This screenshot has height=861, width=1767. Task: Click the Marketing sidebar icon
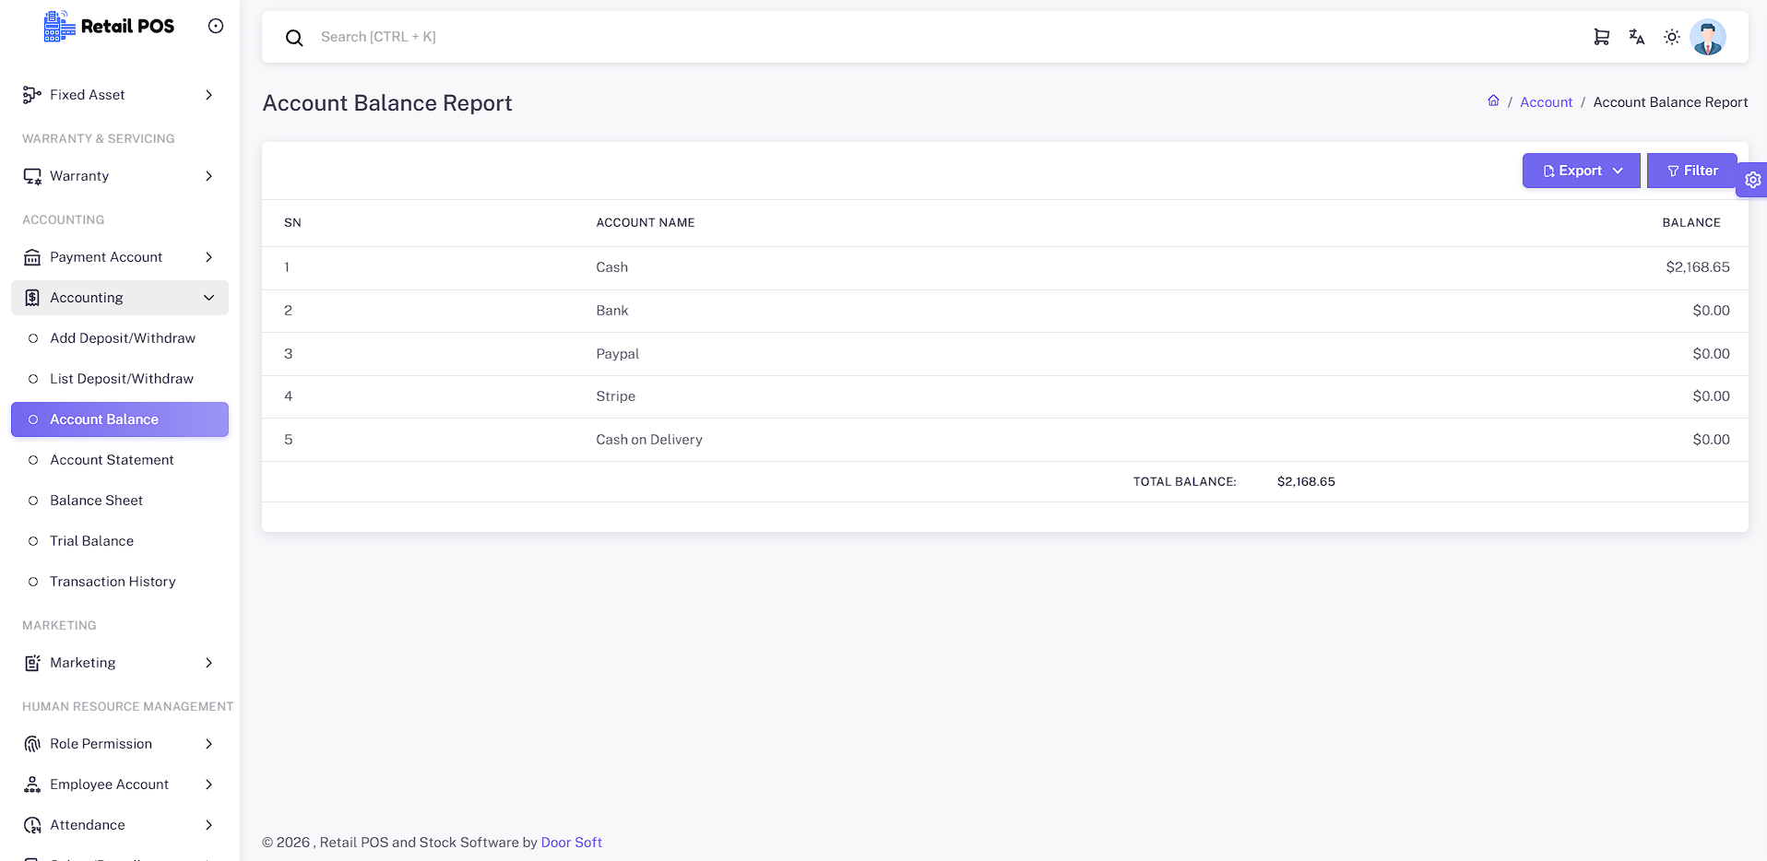pos(32,663)
